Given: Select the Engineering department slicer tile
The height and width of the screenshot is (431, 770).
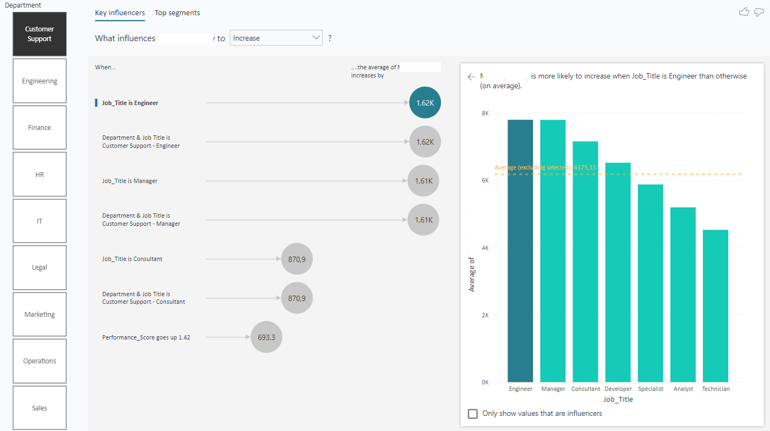Looking at the screenshot, I should [40, 81].
